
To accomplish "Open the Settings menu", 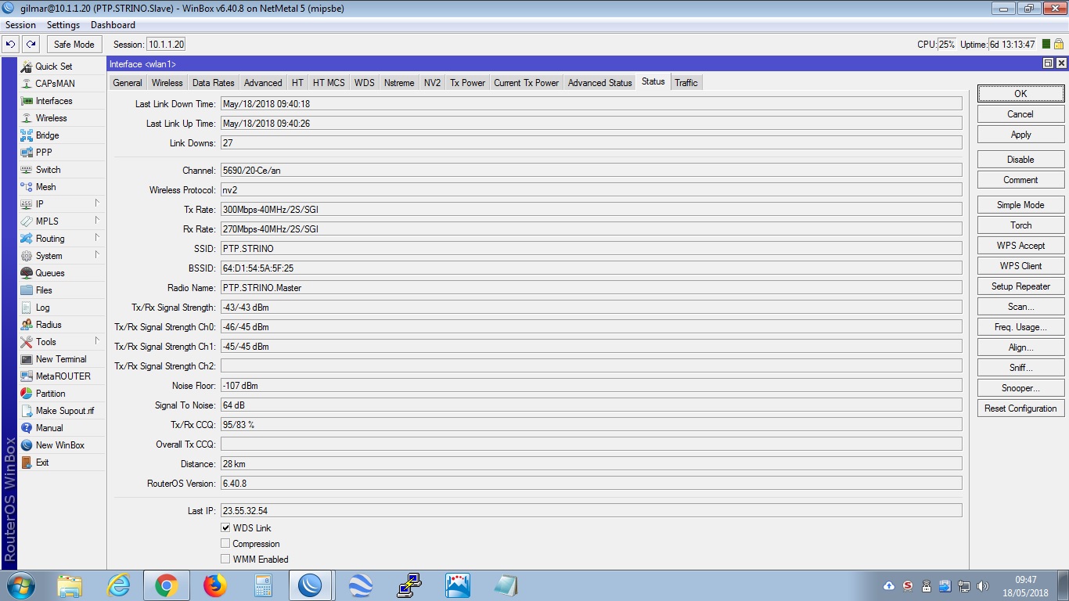I will click(63, 25).
